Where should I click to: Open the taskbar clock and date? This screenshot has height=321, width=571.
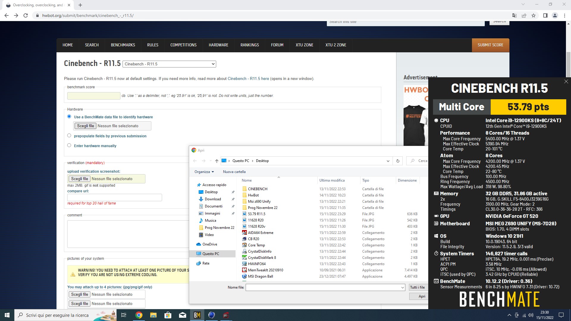pyautogui.click(x=545, y=315)
